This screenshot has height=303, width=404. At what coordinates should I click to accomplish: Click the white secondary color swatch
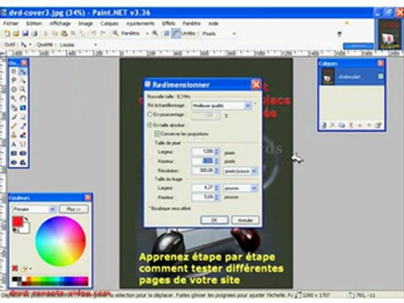[x=25, y=229]
